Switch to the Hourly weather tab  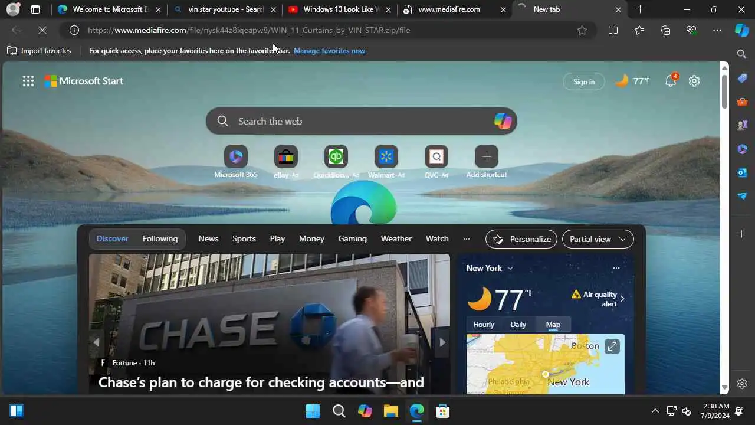(x=484, y=325)
